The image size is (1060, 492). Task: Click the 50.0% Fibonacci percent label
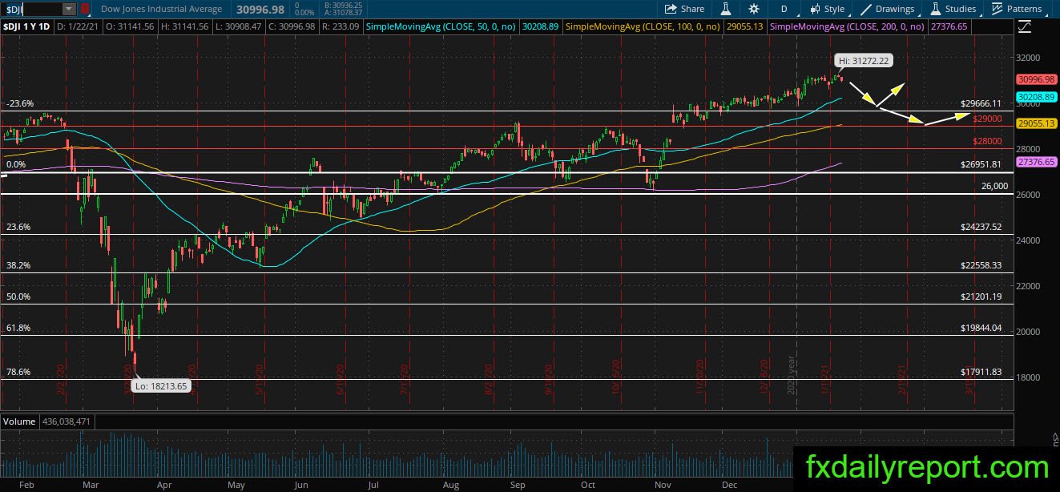click(18, 296)
